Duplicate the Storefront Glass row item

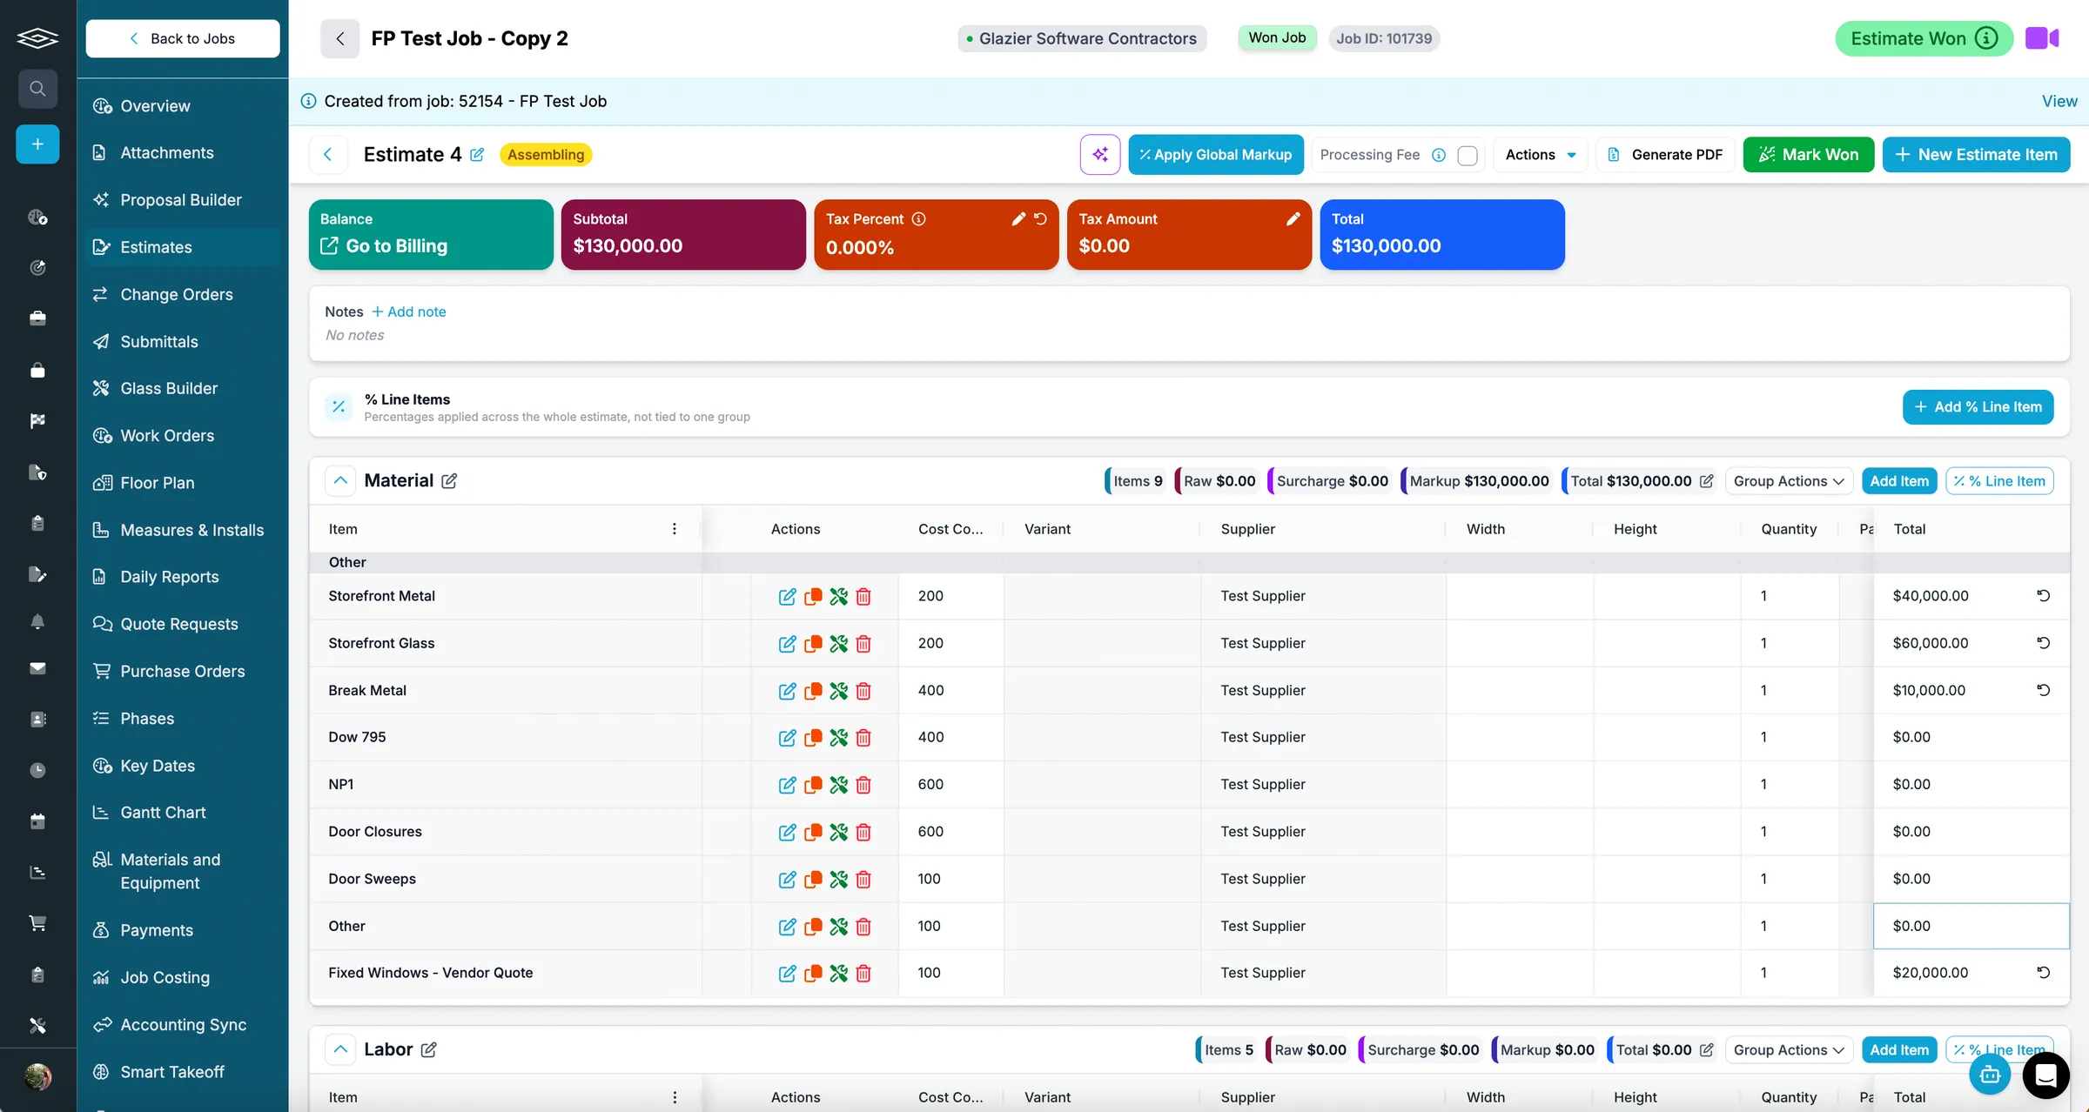point(813,643)
